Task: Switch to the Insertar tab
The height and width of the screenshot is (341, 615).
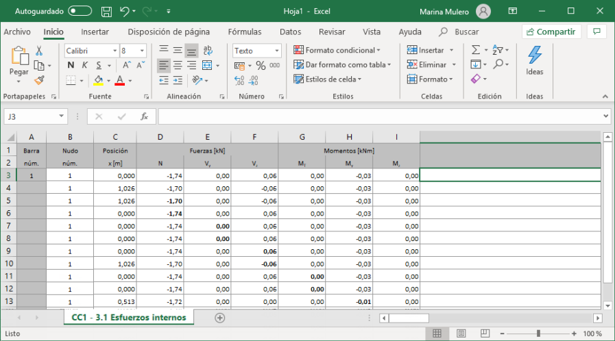Action: coord(95,31)
